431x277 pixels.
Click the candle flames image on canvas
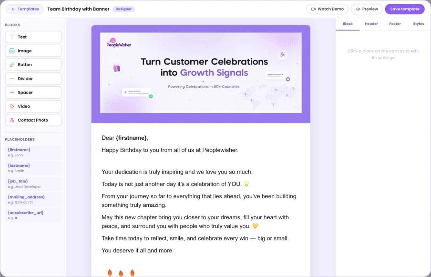[121, 272]
